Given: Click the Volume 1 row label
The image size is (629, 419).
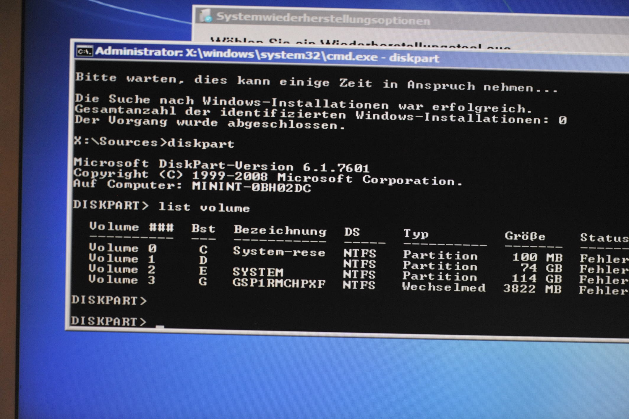Looking at the screenshot, I should click(122, 258).
